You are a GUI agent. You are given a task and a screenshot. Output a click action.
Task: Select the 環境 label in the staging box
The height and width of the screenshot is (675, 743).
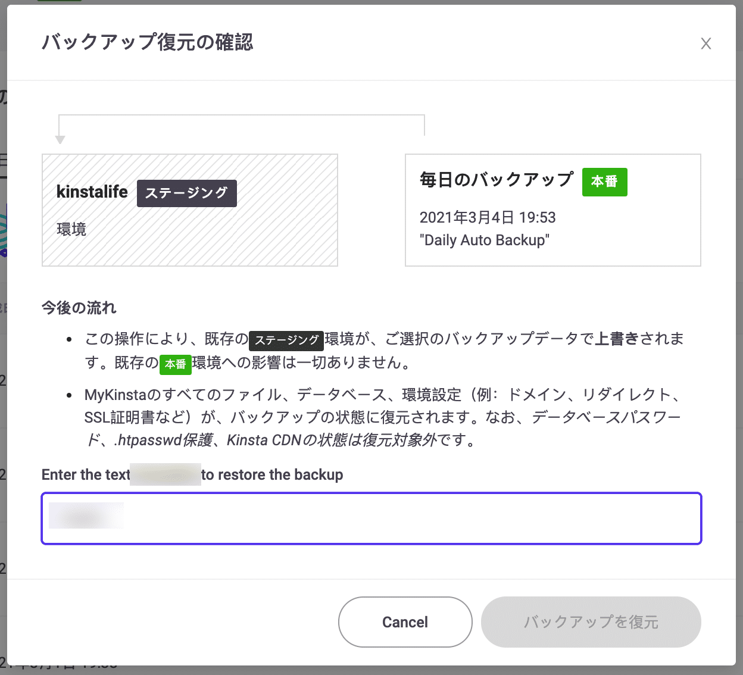(71, 229)
